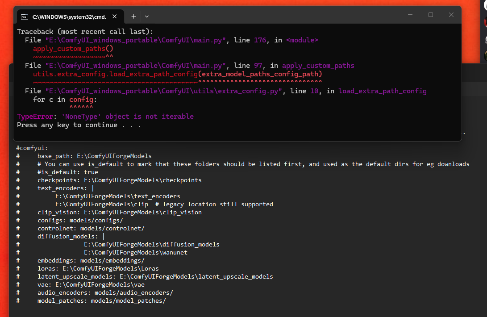Image resolution: width=487 pixels, height=317 pixels.
Task: Click the 'wanunet' path line
Action: pos(136,253)
